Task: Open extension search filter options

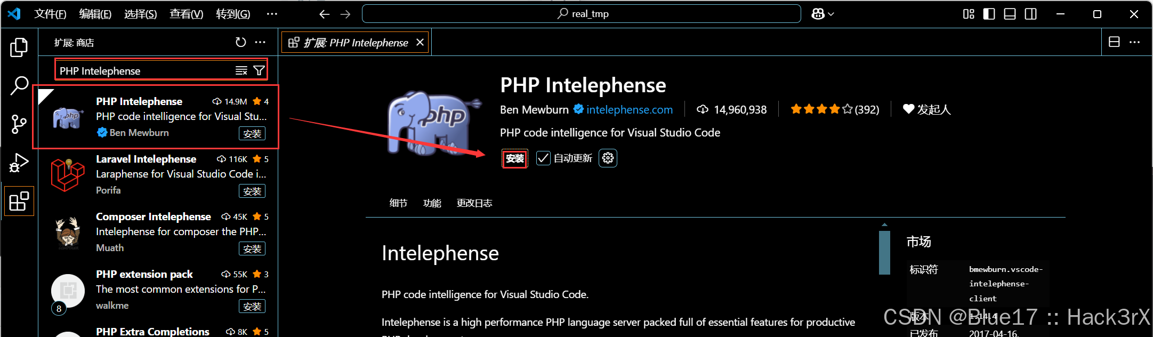Action: 259,70
